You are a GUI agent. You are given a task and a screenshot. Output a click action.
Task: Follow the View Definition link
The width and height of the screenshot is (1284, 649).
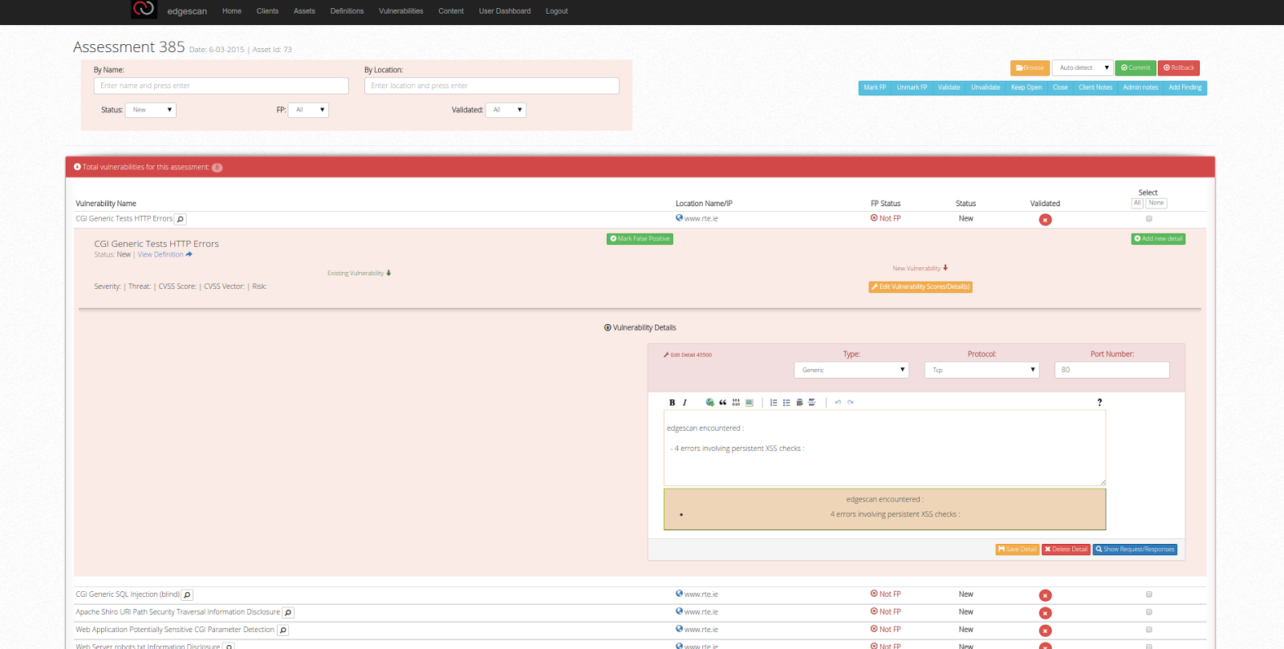[x=165, y=255]
